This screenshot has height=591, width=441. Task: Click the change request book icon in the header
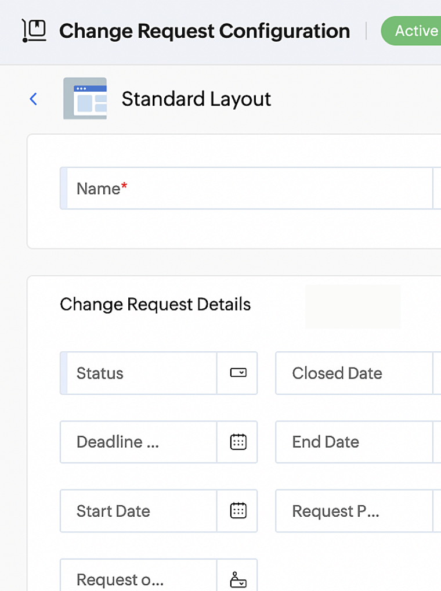pyautogui.click(x=33, y=30)
